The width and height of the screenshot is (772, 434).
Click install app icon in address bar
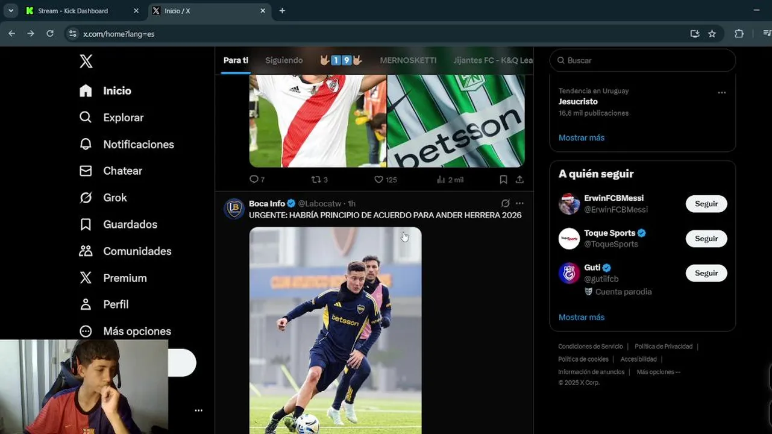pos(695,34)
